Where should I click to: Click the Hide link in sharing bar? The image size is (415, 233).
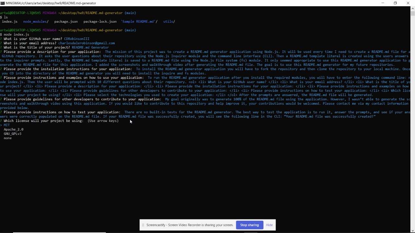point(269,225)
